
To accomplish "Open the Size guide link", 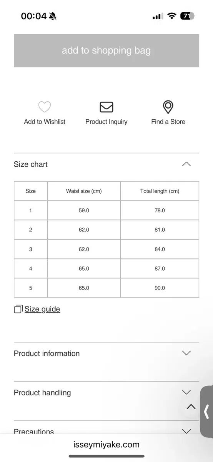I will coord(42,309).
